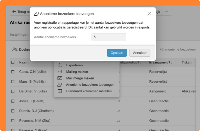
Task: Click the name Claes, C.N (Julie)
Action: click(33, 72)
